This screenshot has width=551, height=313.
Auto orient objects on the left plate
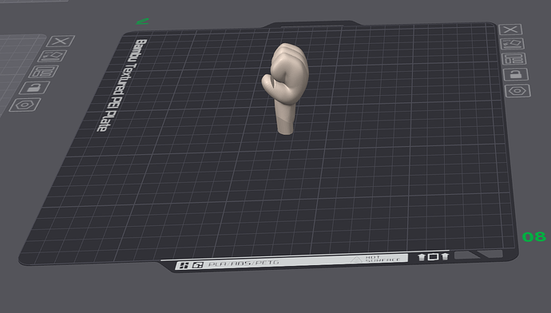tap(52, 56)
